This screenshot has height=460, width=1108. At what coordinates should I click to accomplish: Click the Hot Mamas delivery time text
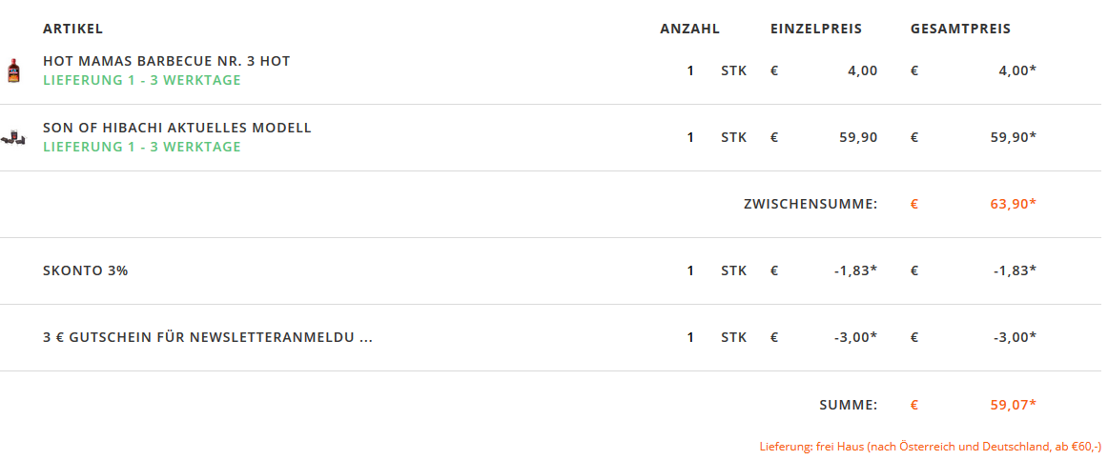pyautogui.click(x=142, y=80)
